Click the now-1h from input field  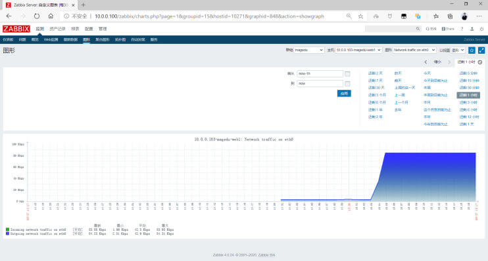[x=320, y=73]
